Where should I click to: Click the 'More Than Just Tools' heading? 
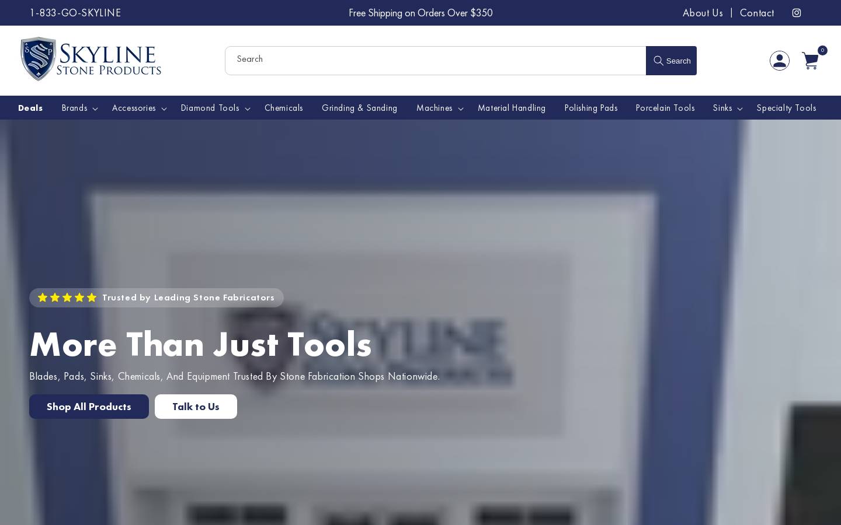point(200,344)
